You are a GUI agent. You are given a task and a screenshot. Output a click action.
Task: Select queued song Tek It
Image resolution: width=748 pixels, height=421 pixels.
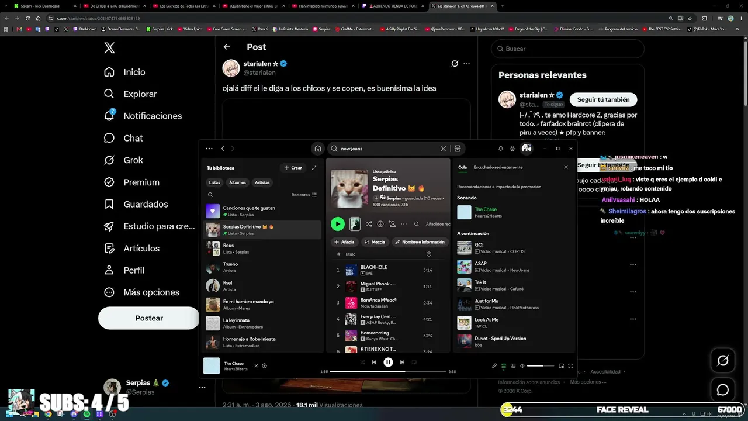(513, 285)
